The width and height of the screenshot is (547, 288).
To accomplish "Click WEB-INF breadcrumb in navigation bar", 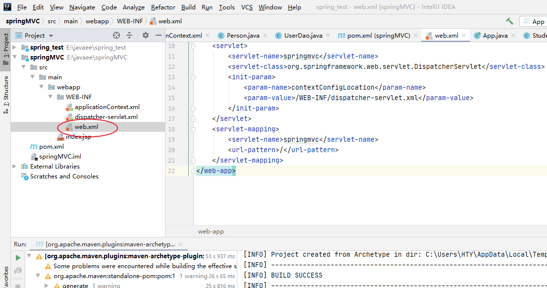I will [x=130, y=21].
